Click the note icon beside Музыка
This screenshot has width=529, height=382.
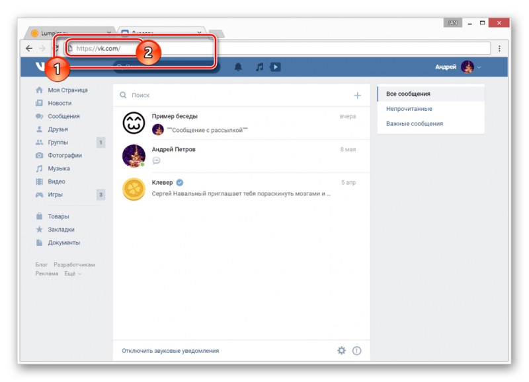pos(40,169)
